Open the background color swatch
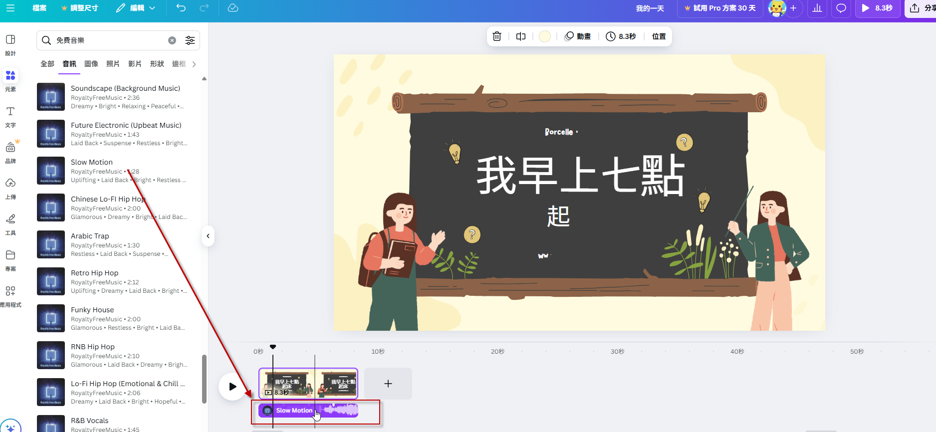 (x=545, y=36)
